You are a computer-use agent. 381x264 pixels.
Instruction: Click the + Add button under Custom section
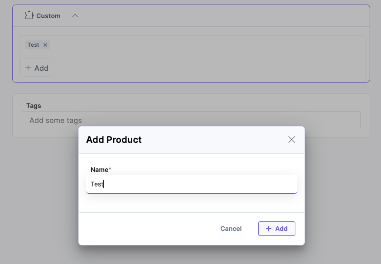37,68
